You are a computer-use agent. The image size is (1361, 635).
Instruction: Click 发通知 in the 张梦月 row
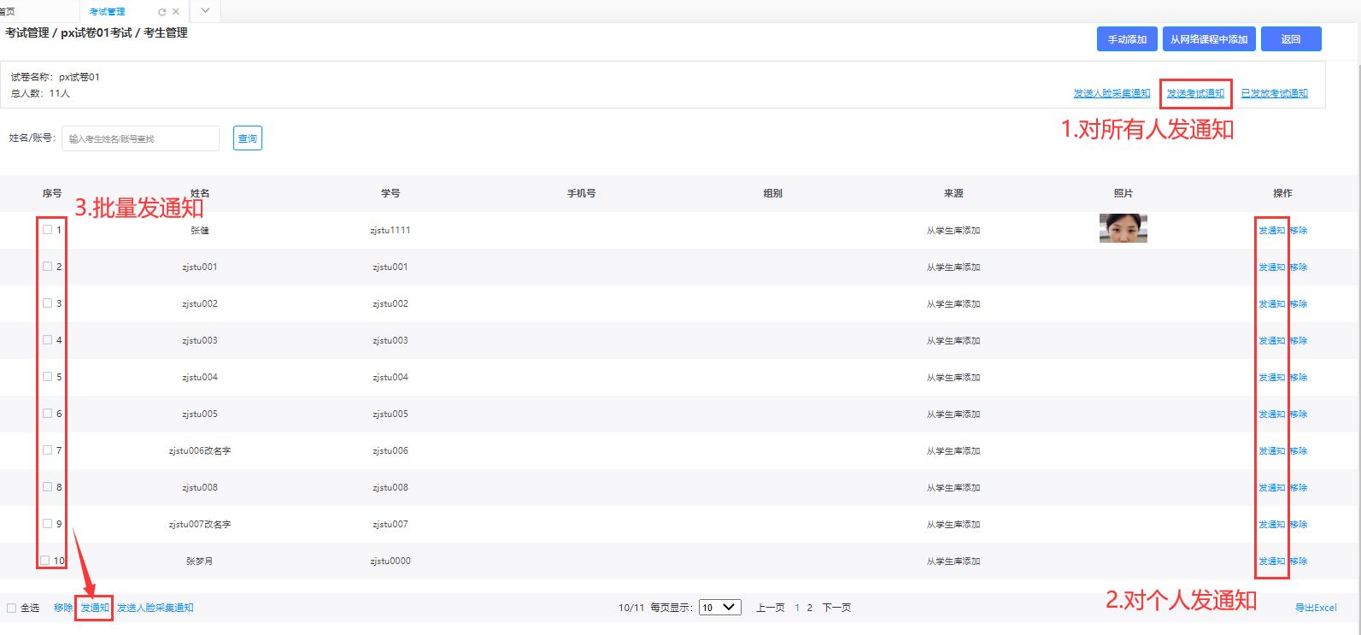click(1271, 561)
